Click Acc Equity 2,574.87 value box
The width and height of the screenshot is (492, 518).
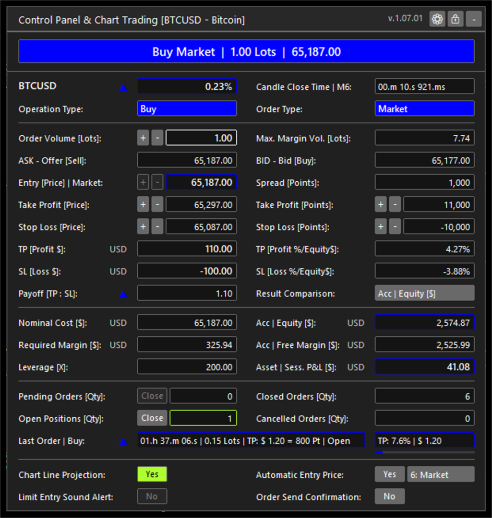coord(424,322)
